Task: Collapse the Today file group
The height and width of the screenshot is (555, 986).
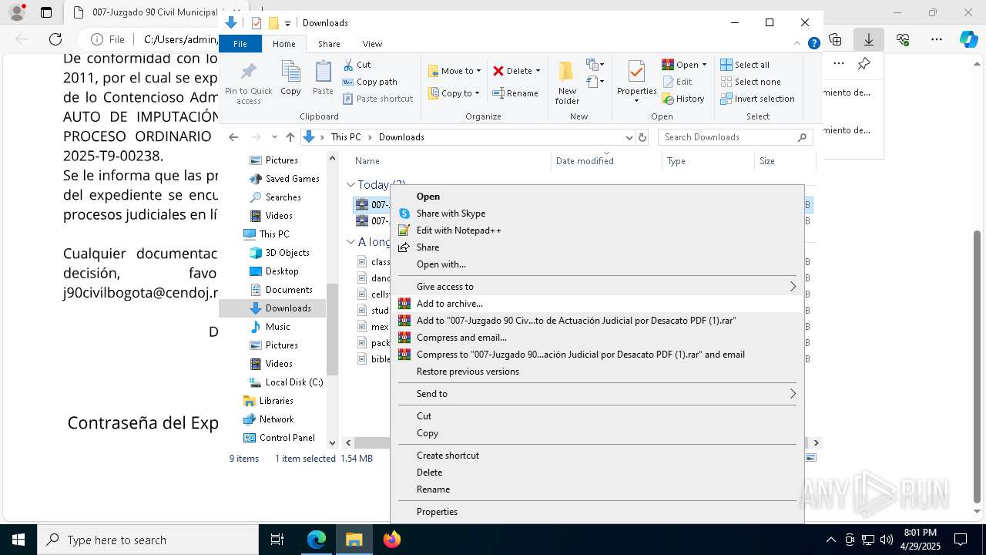Action: click(350, 185)
